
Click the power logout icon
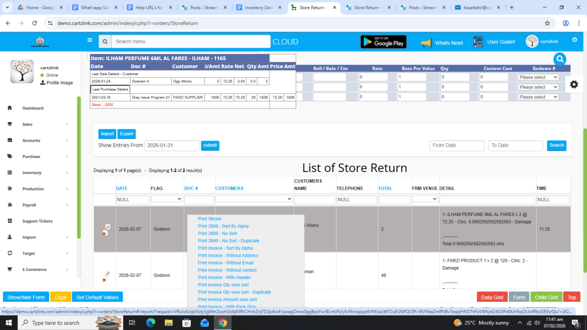point(574,40)
